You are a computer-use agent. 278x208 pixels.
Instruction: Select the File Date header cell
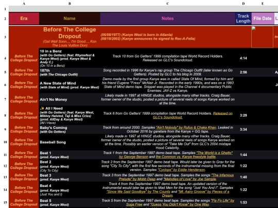coord(263,18)
